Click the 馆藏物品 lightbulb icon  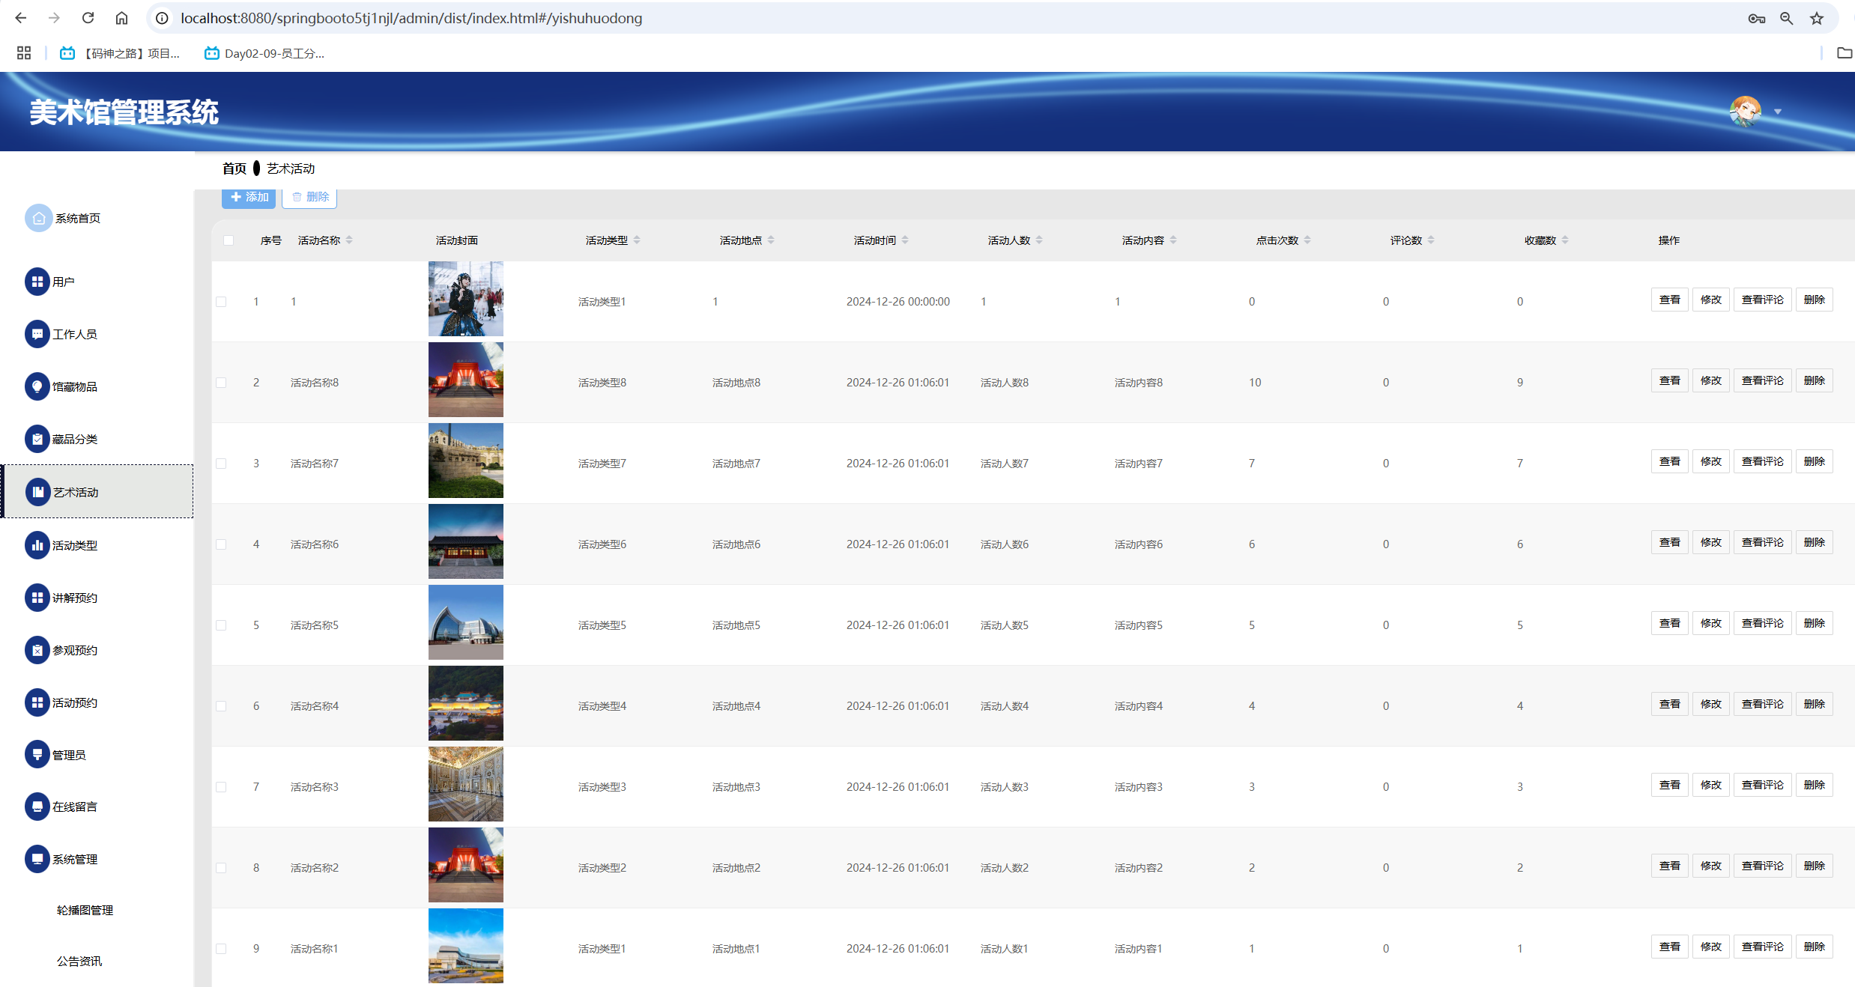[x=37, y=386]
